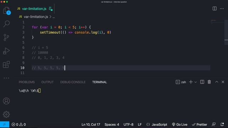This screenshot has height=128, width=228.
Task: Open the Extensions view
Action: [6, 64]
